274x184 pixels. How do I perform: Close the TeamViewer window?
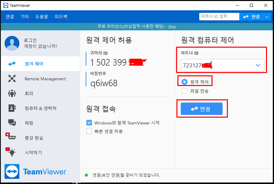point(266,5)
